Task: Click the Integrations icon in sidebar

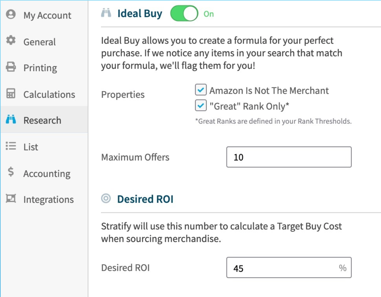Action: (11, 198)
